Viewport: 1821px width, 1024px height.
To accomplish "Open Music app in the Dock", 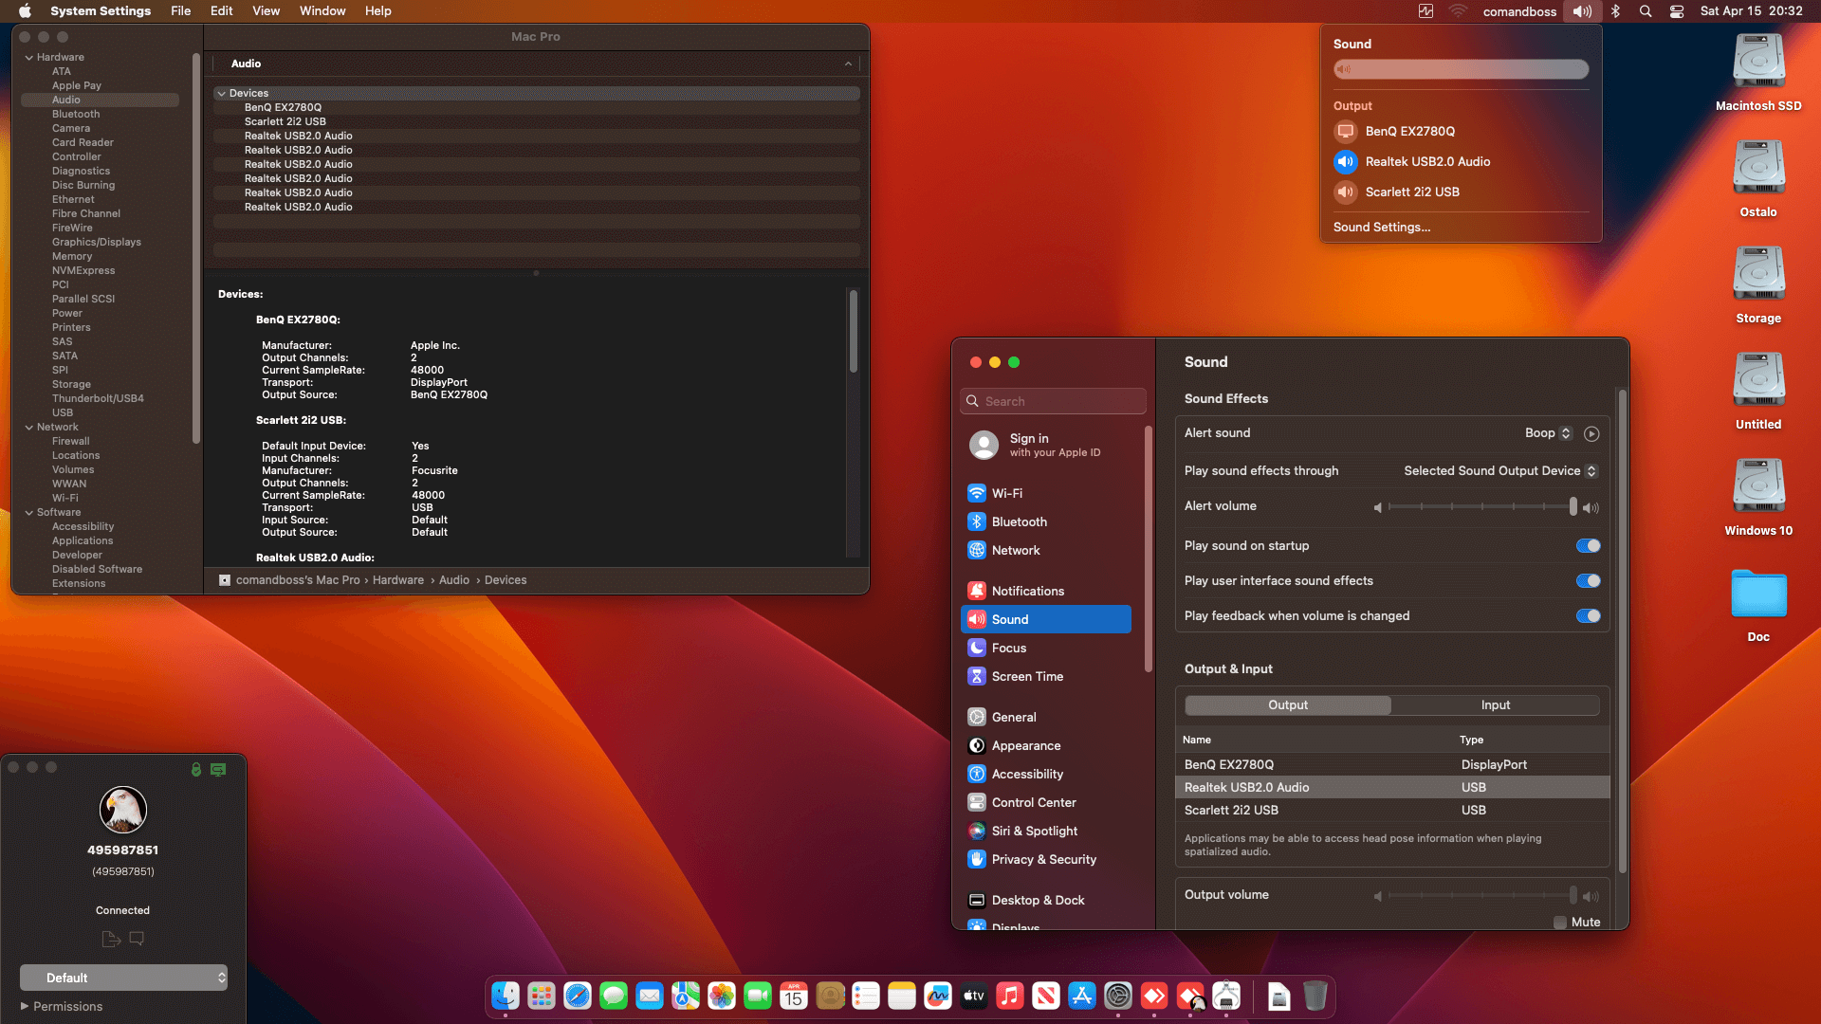I will 1010,996.
